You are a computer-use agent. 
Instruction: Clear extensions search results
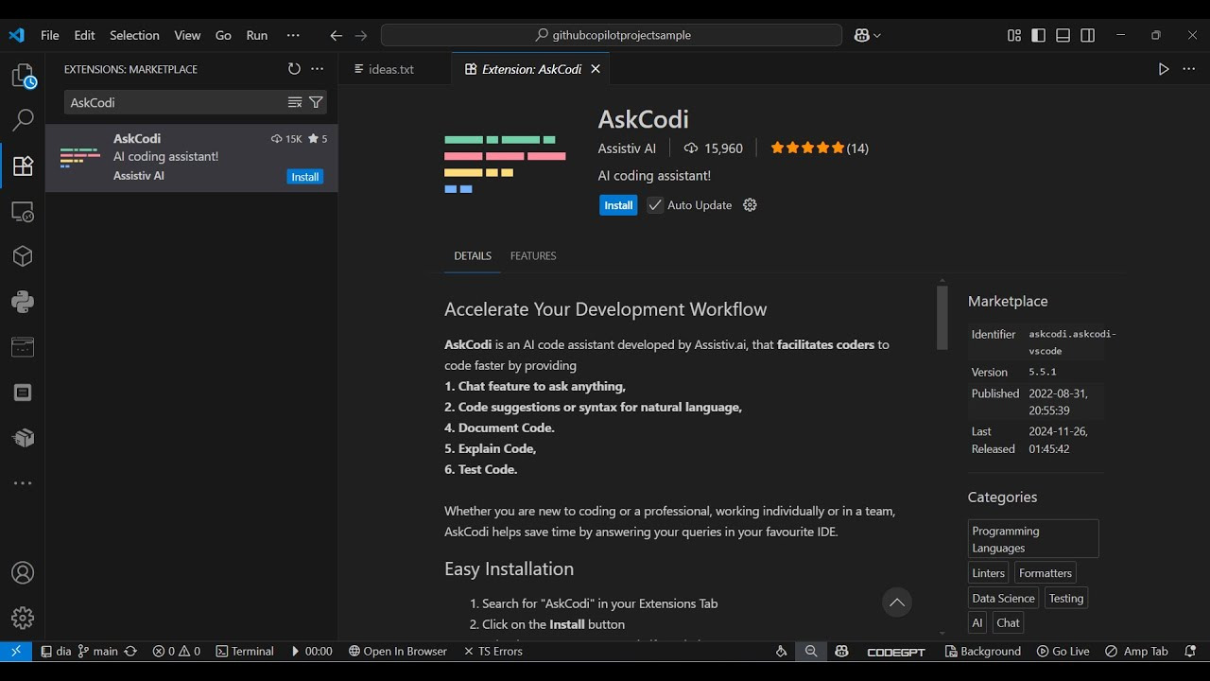[295, 102]
